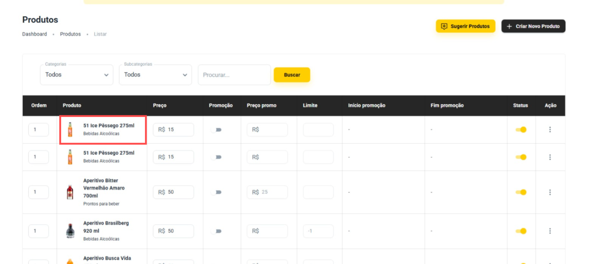Image resolution: width=605 pixels, height=264 pixels.
Task: Go to Dashboard via the breadcrumb
Action: click(x=34, y=34)
